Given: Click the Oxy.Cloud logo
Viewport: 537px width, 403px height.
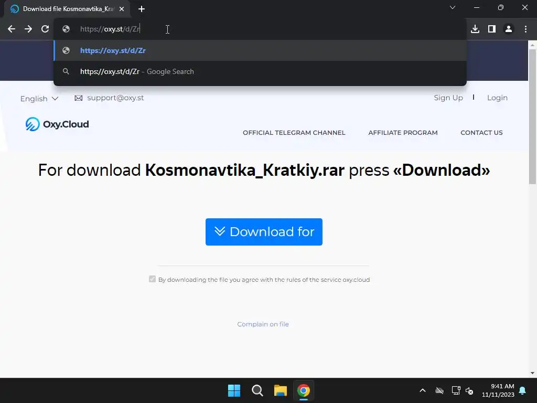Looking at the screenshot, I should [x=57, y=124].
